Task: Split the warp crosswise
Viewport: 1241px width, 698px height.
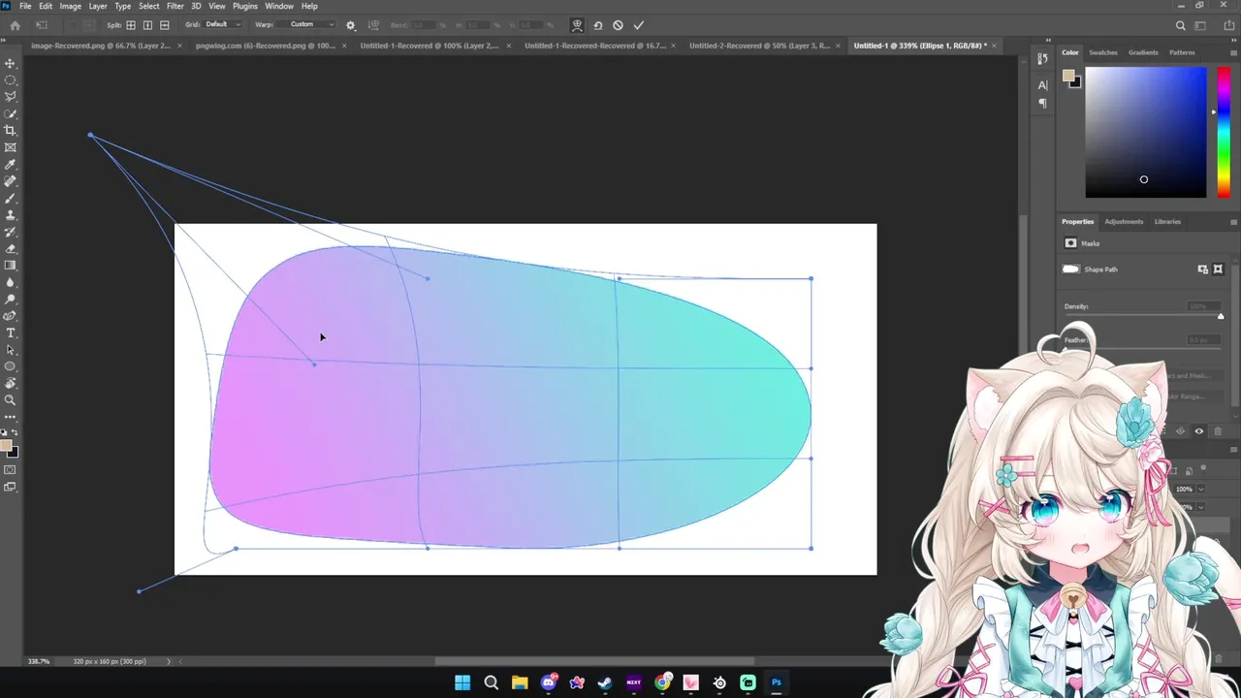Action: pos(131,25)
